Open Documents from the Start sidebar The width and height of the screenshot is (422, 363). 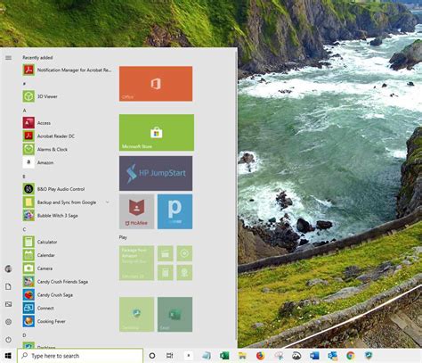8,286
